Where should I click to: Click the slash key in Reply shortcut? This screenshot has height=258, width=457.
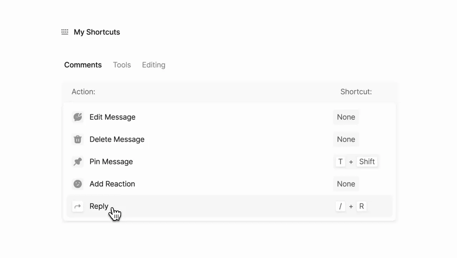pos(340,206)
